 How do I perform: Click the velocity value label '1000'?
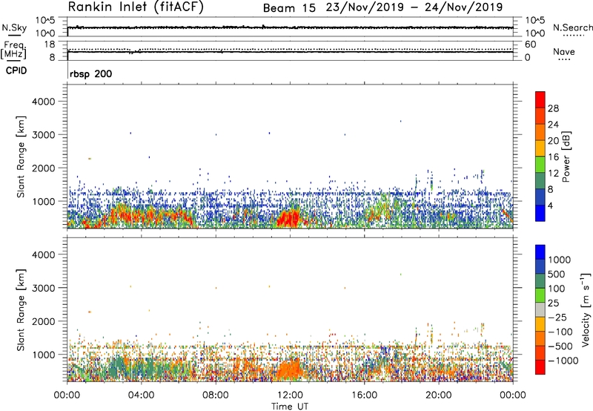point(560,260)
